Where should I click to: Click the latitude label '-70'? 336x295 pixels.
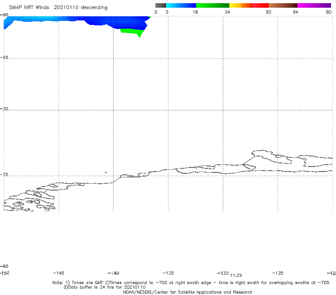4,109
